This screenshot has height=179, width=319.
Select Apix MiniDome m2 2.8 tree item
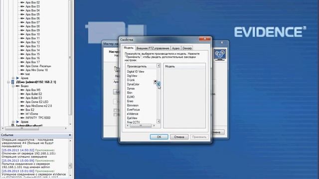point(38,106)
